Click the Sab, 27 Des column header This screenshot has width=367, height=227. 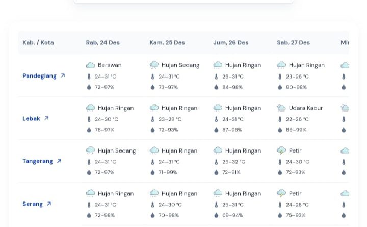293,43
